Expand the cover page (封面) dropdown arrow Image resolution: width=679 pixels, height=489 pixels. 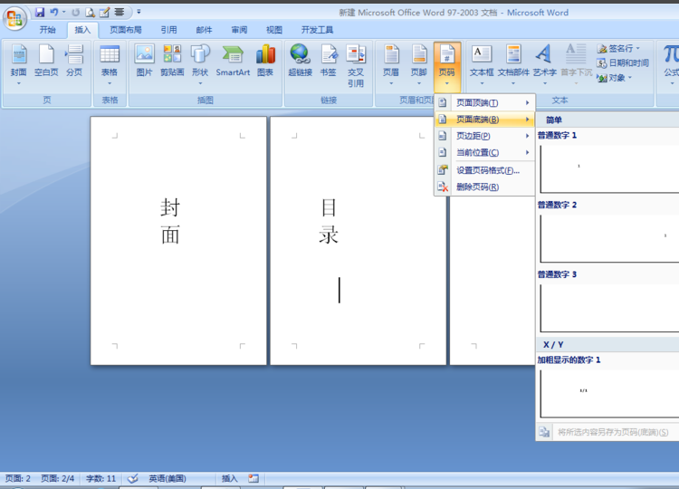19,83
